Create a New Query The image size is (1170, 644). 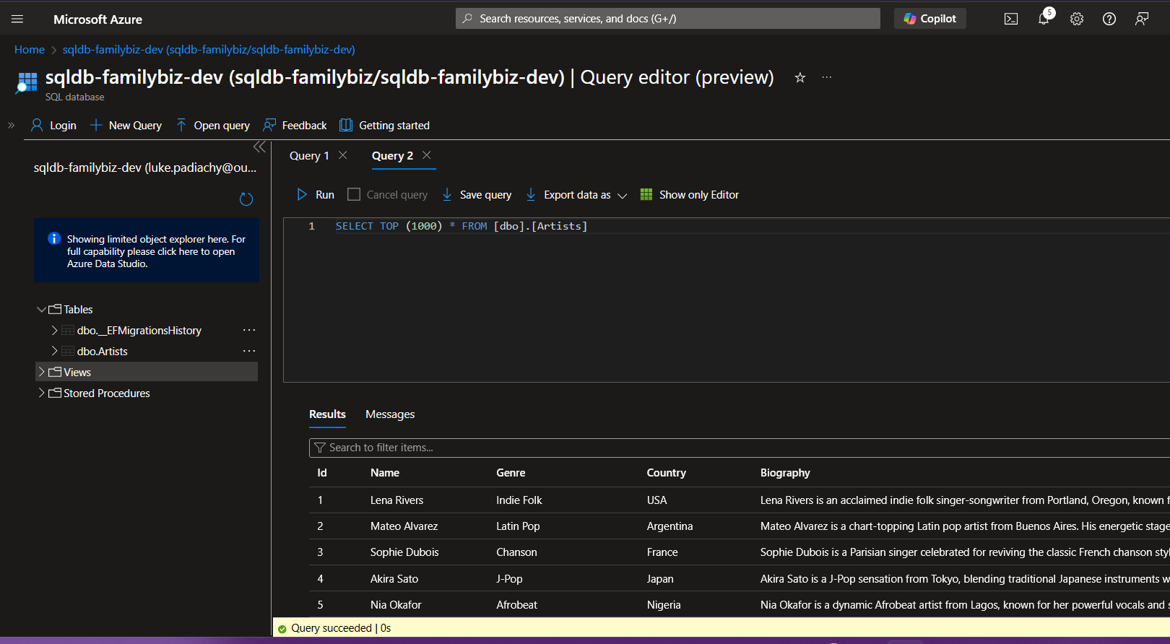coord(126,126)
